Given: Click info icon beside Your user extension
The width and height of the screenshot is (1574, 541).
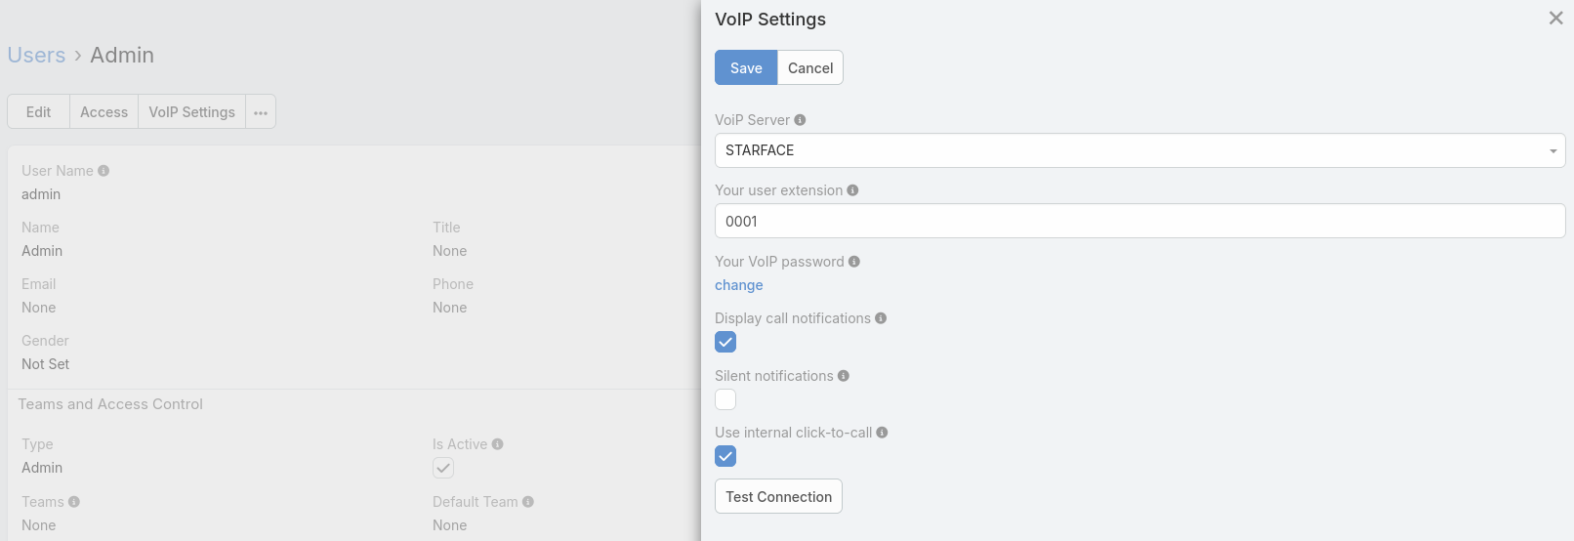Looking at the screenshot, I should click(852, 190).
